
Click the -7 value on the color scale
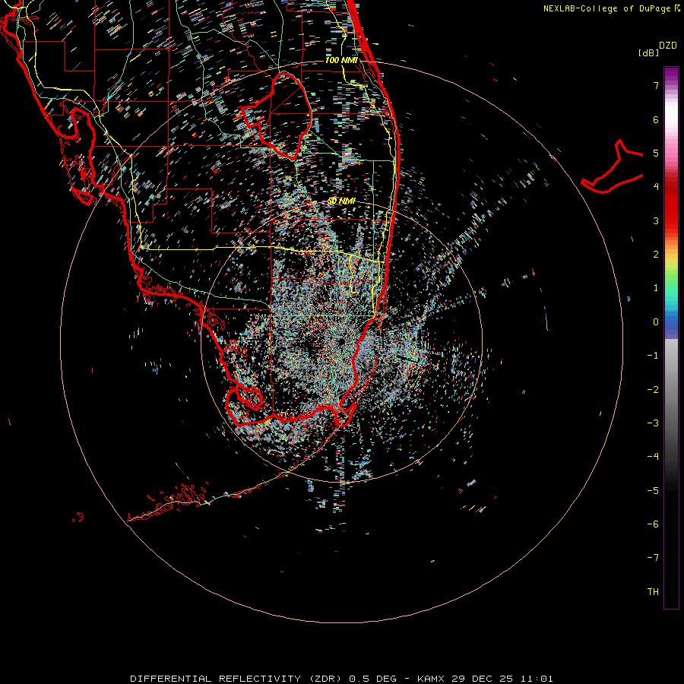point(653,558)
